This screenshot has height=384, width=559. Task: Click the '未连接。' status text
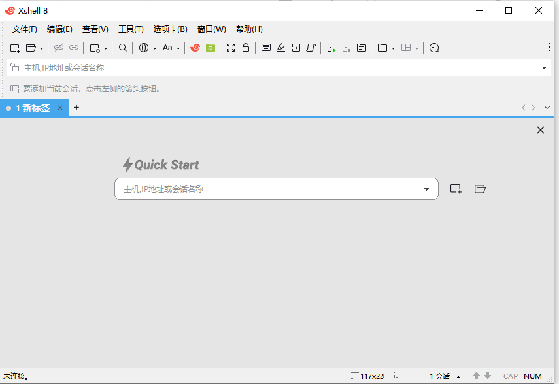pos(16,376)
